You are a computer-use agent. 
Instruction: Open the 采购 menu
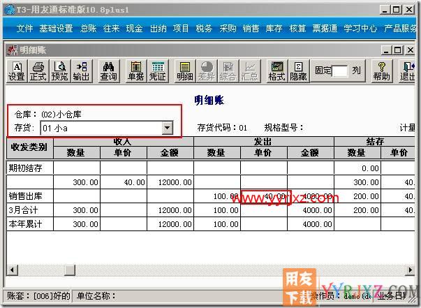228,29
